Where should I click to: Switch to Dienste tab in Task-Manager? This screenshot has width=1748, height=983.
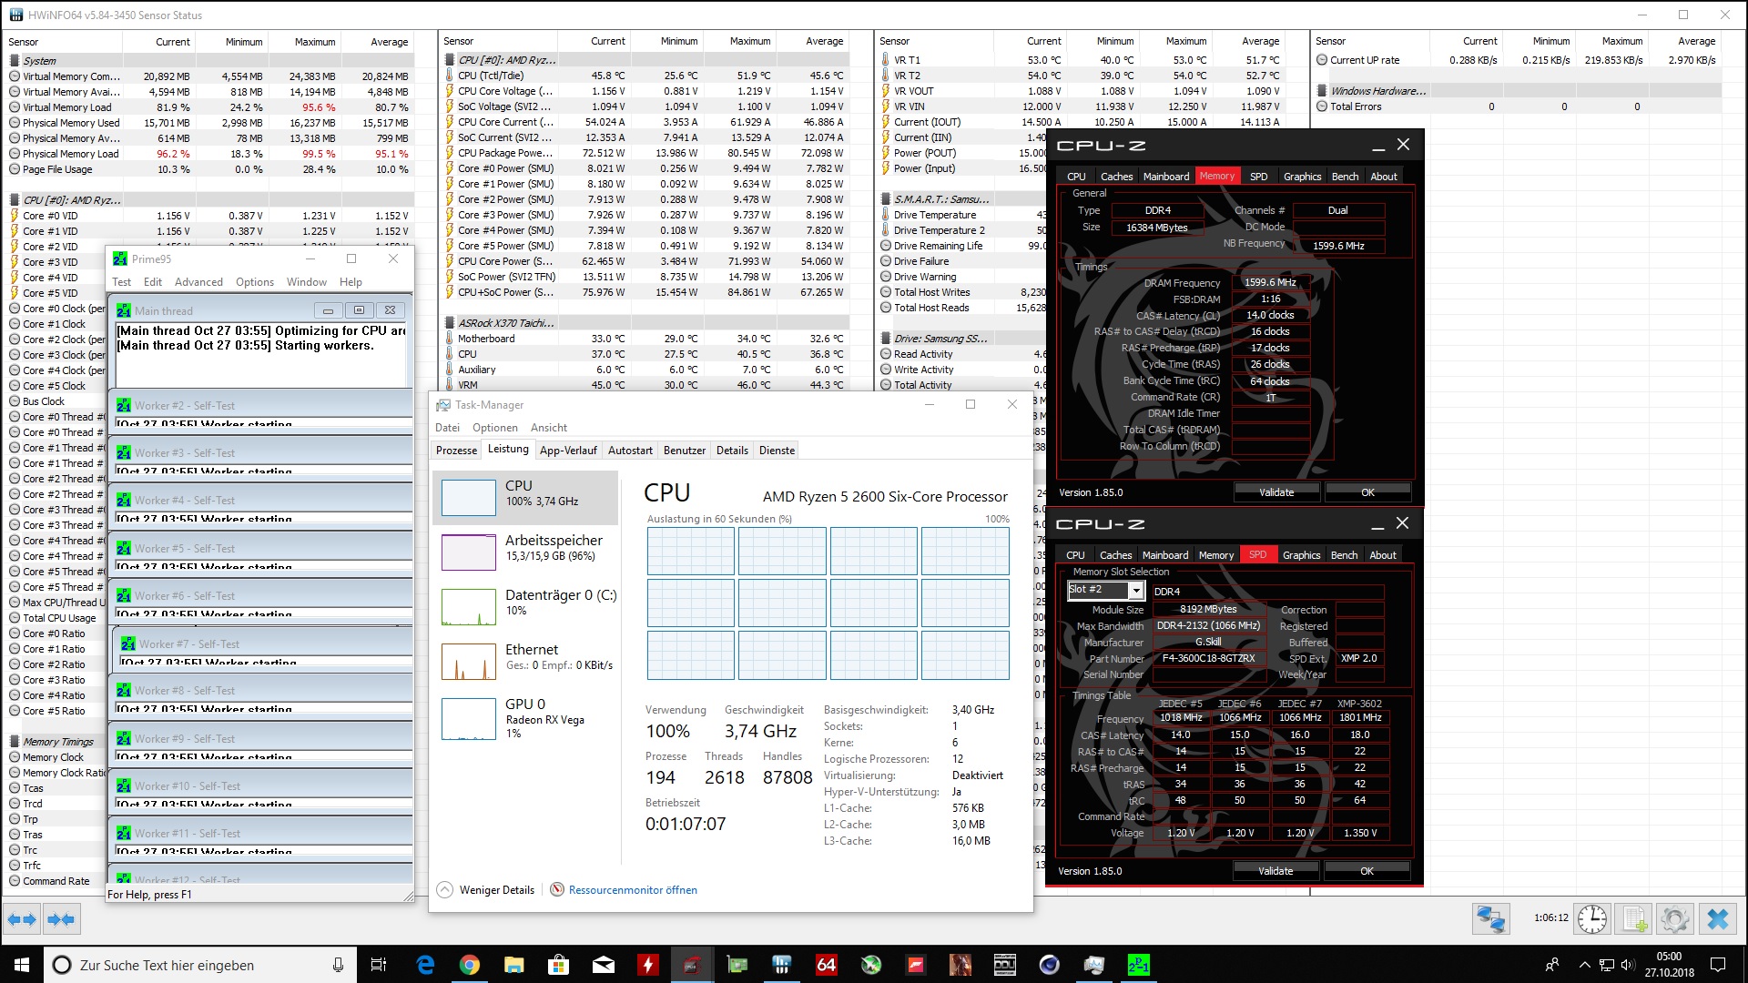click(x=777, y=451)
